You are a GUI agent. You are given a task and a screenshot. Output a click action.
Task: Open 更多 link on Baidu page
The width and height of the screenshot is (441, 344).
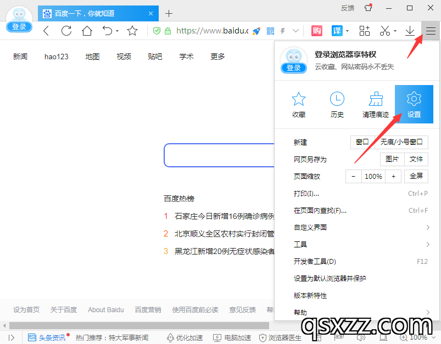tap(217, 57)
